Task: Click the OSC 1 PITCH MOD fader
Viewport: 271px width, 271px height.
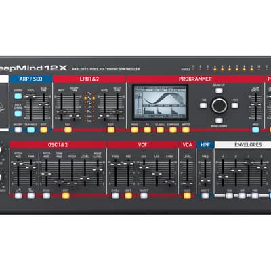Action: [18, 163]
